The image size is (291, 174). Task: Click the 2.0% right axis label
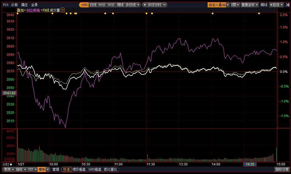(284, 15)
